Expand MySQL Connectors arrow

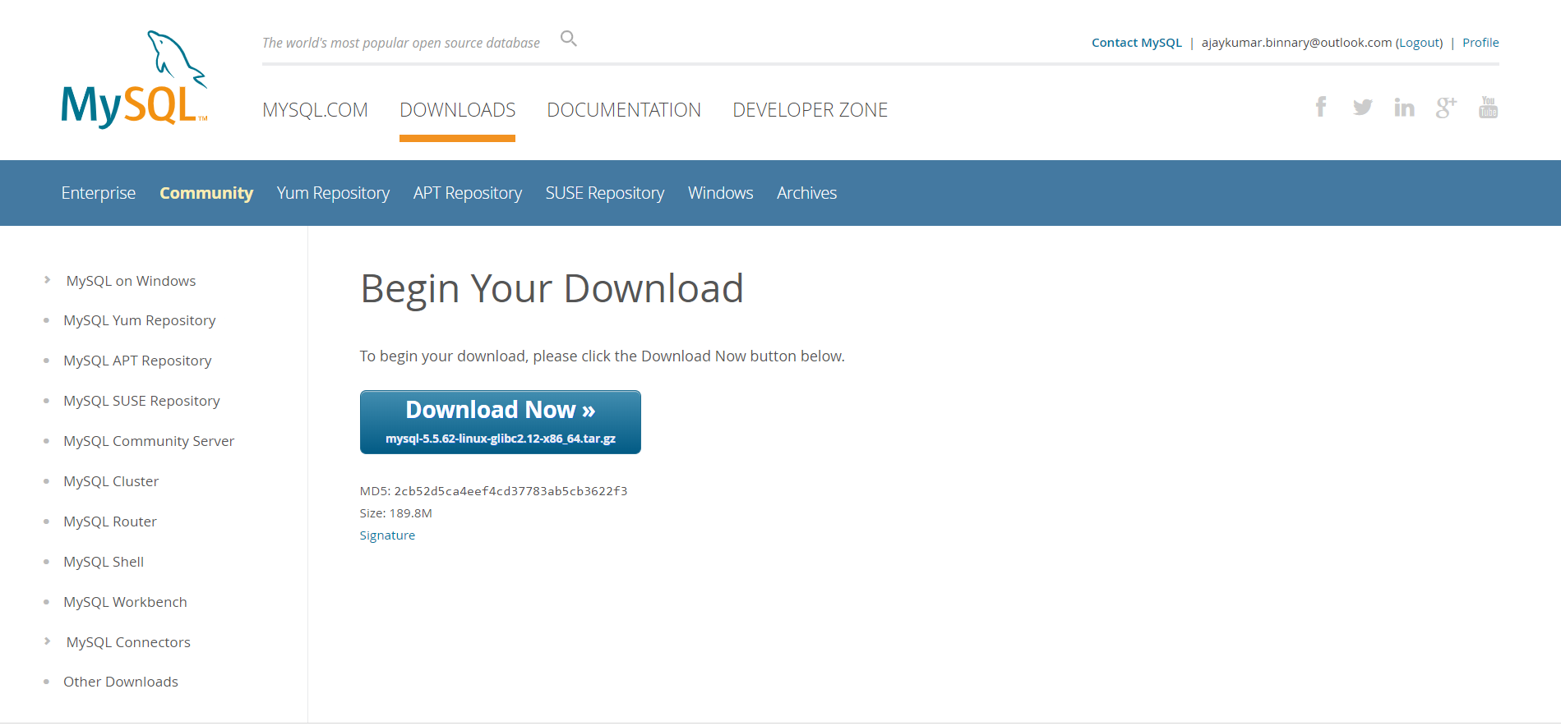[x=47, y=641]
